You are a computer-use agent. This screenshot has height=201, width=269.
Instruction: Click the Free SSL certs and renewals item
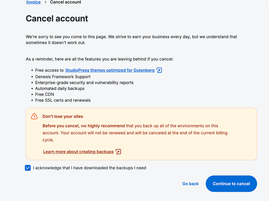(63, 100)
